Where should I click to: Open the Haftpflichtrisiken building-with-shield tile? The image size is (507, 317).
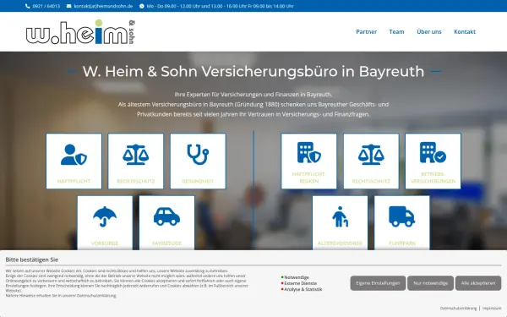[308, 161]
